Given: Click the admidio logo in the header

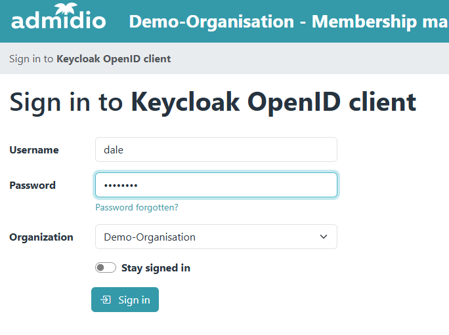Looking at the screenshot, I should point(58,20).
